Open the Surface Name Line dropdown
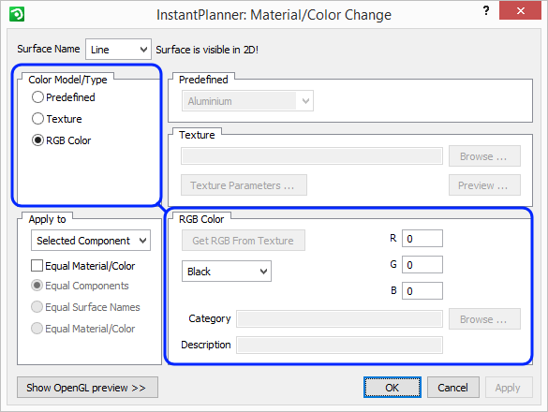This screenshot has width=548, height=412. click(x=118, y=50)
